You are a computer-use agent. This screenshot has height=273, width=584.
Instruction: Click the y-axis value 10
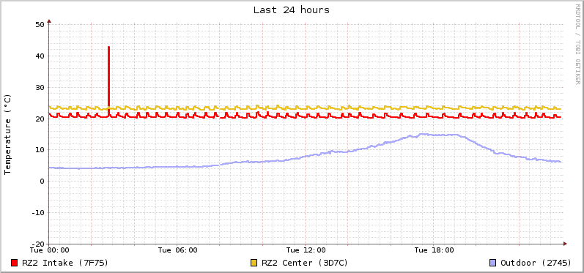click(x=40, y=150)
